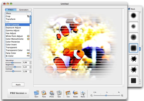Click zoom in magnifier icon

click(x=122, y=95)
